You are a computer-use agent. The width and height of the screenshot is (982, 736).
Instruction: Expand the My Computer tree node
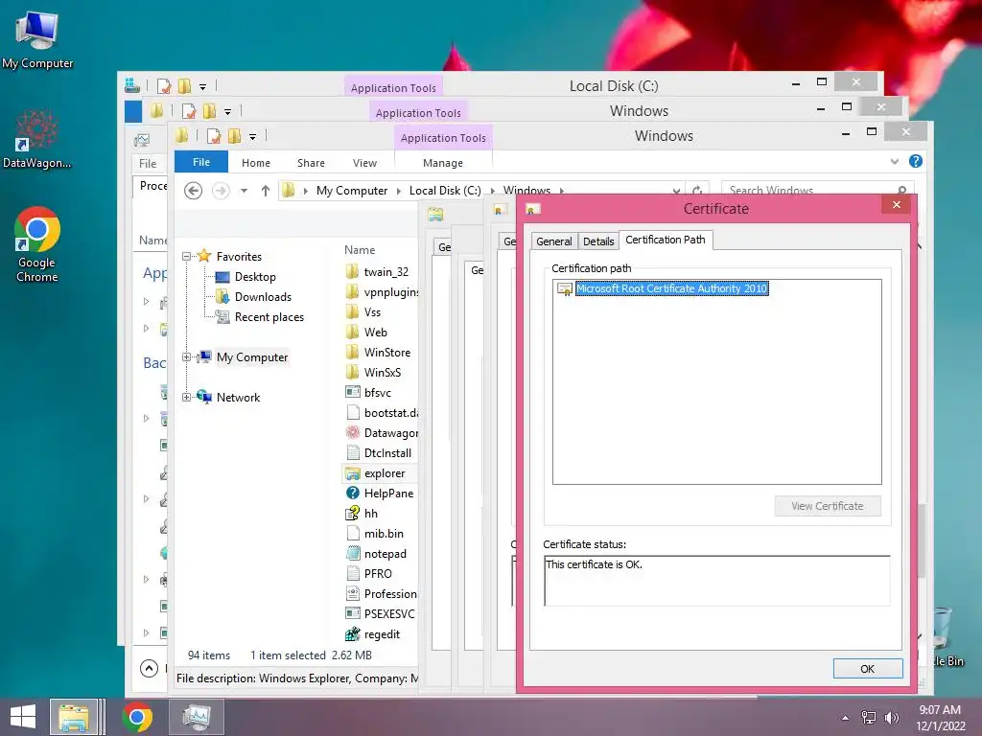[x=186, y=356]
